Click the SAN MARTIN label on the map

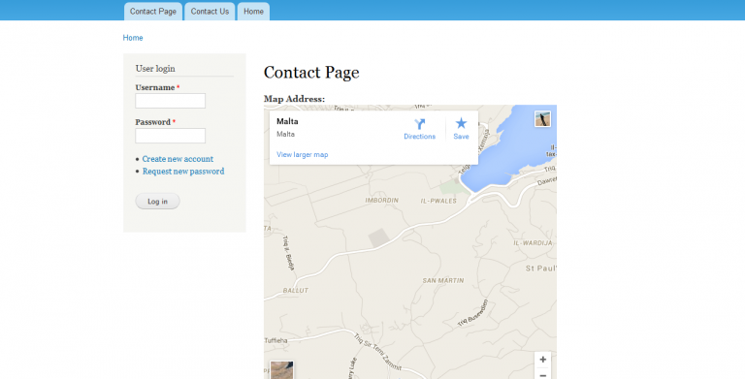pos(442,281)
